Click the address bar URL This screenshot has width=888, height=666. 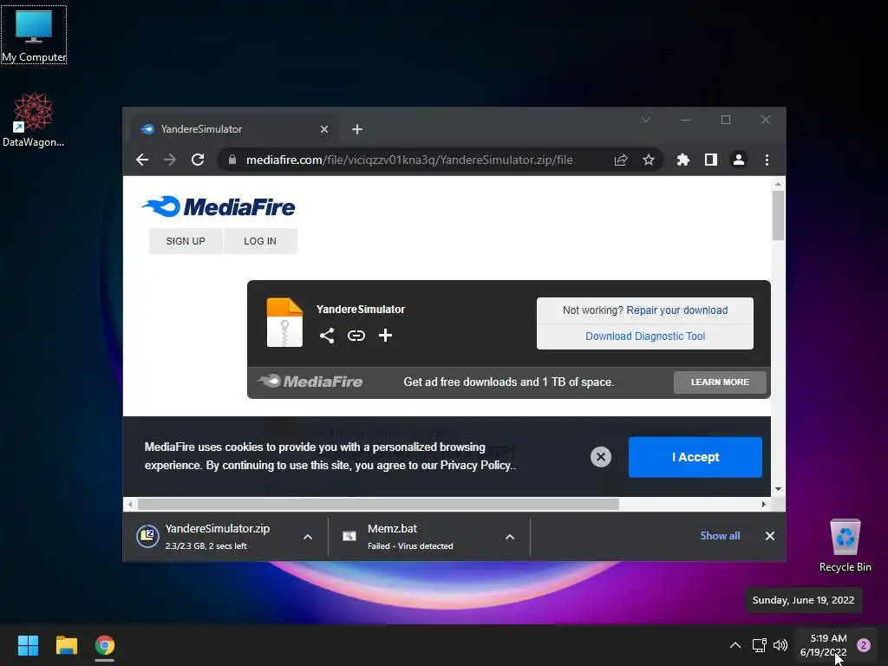(409, 160)
